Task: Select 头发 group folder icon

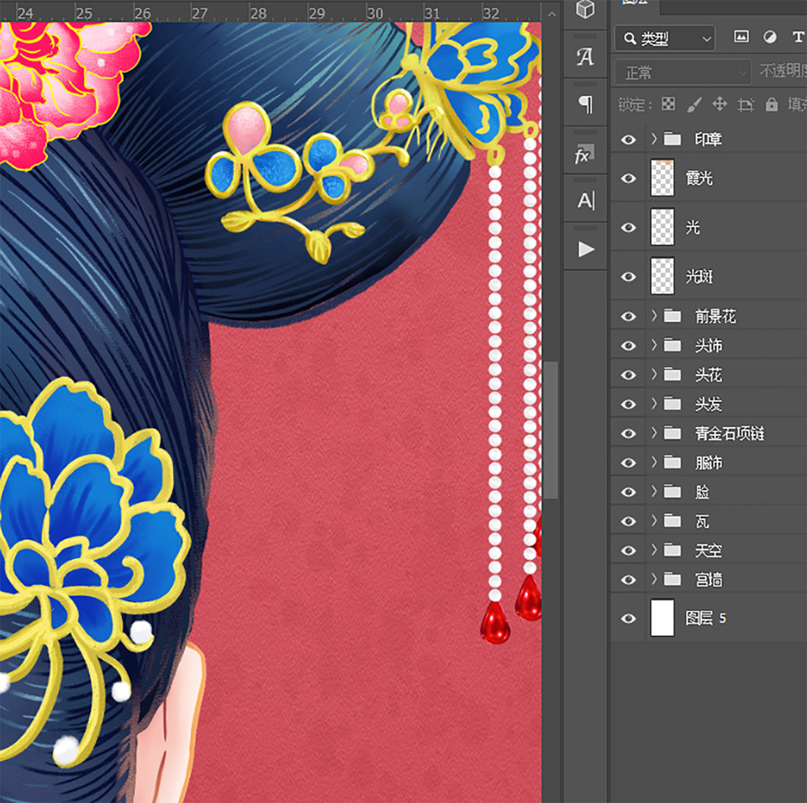Action: [672, 404]
